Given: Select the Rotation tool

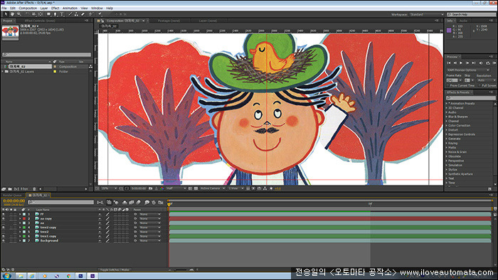Looking at the screenshot, I should pyautogui.click(x=27, y=14).
